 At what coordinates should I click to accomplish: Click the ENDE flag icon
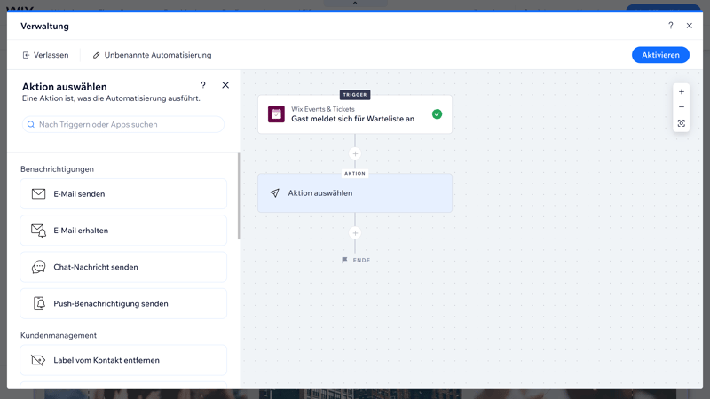[x=344, y=260]
